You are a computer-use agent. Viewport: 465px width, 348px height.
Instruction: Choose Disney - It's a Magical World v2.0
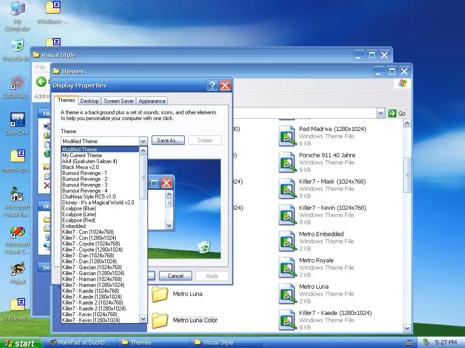pos(100,203)
